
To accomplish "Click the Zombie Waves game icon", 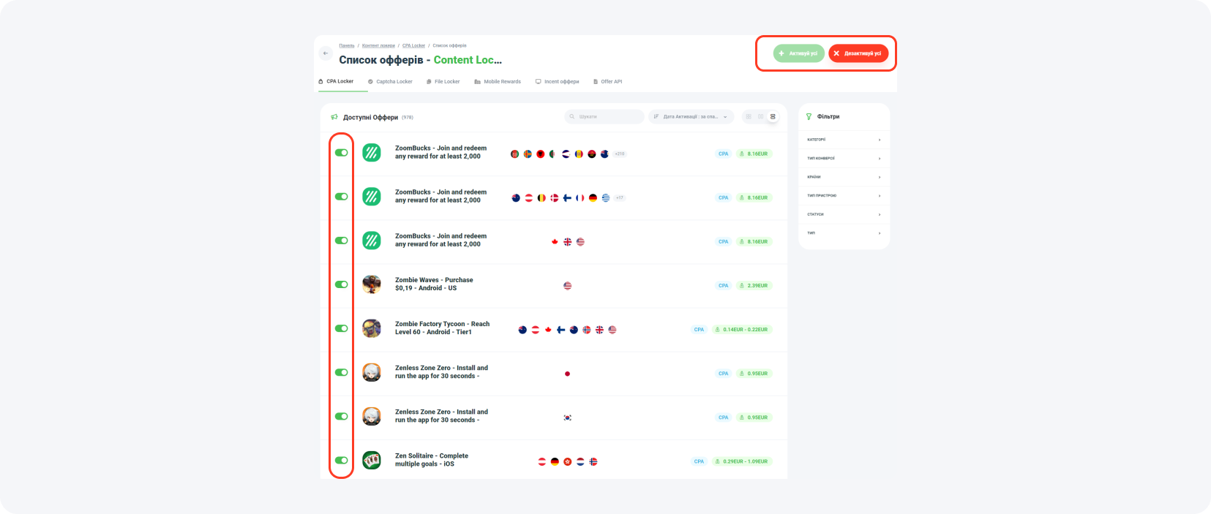I will 372,284.
